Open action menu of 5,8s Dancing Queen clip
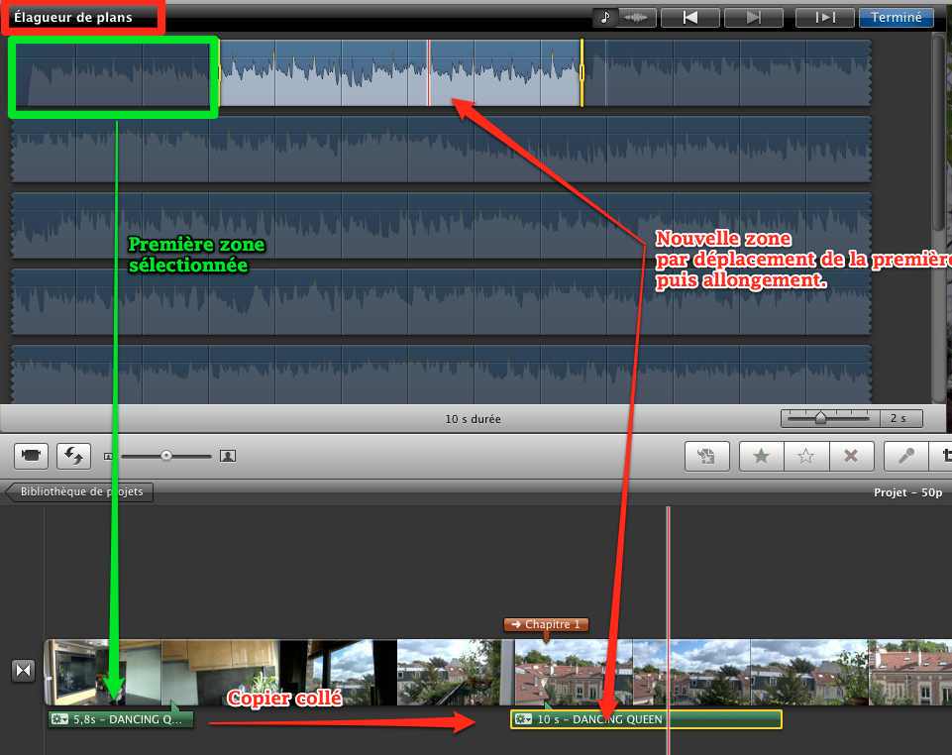The height and width of the screenshot is (755, 952). click(60, 719)
